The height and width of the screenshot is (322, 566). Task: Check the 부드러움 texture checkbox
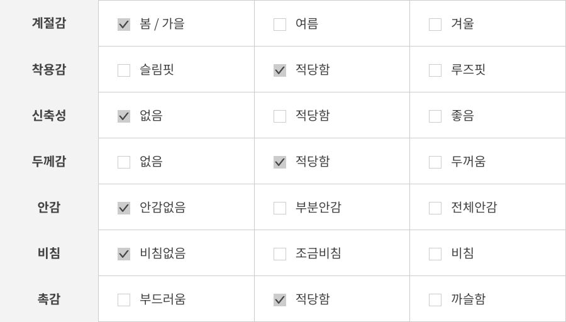124,300
